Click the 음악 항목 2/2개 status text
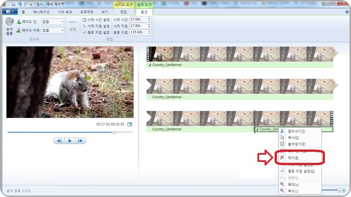This screenshot has height=197, width=351. click(x=18, y=191)
